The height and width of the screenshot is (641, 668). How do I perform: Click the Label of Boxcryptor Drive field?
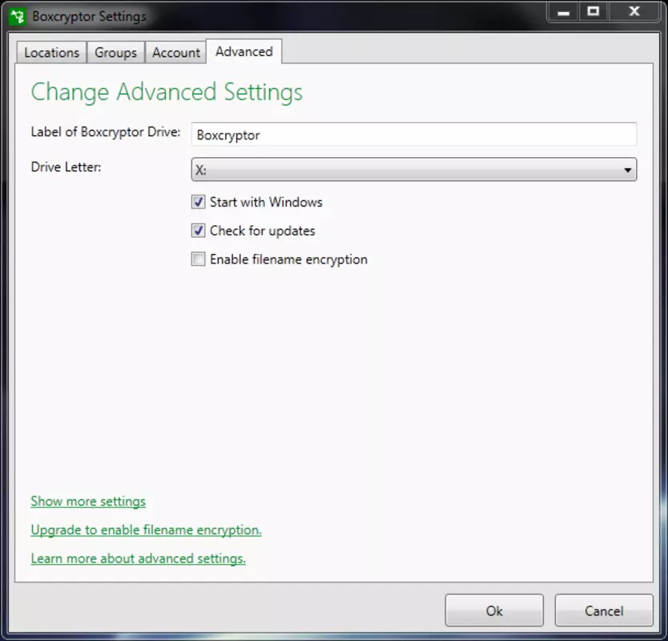pyautogui.click(x=413, y=135)
